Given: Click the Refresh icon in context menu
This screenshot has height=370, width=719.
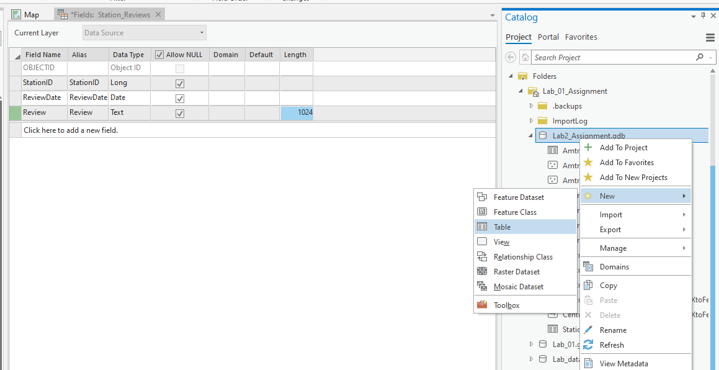Looking at the screenshot, I should tap(588, 345).
